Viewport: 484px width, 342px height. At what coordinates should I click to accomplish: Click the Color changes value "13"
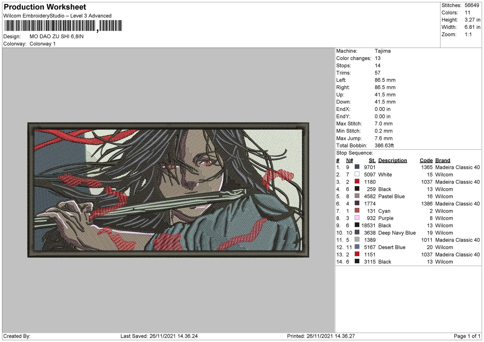377,58
